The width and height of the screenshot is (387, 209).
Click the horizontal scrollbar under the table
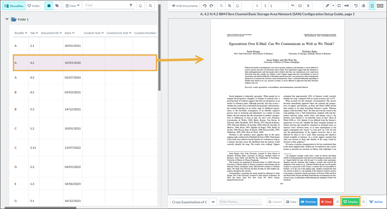41,208
